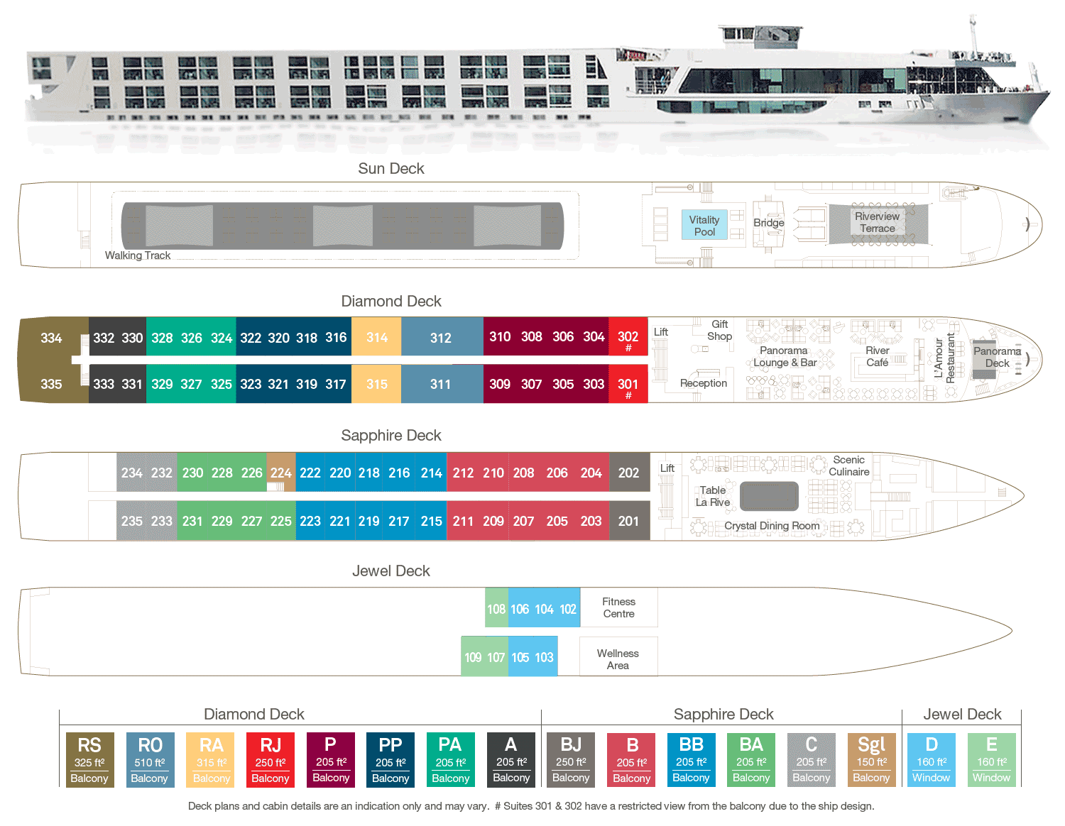Click the Crystal Dining Room label
The width and height of the screenshot is (1065, 826).
point(772,526)
